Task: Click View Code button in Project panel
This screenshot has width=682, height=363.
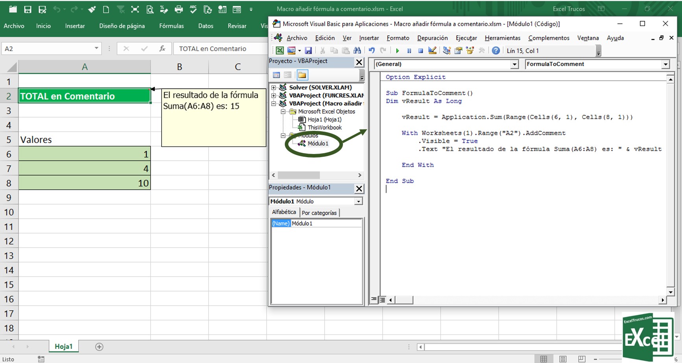Action: (x=276, y=75)
